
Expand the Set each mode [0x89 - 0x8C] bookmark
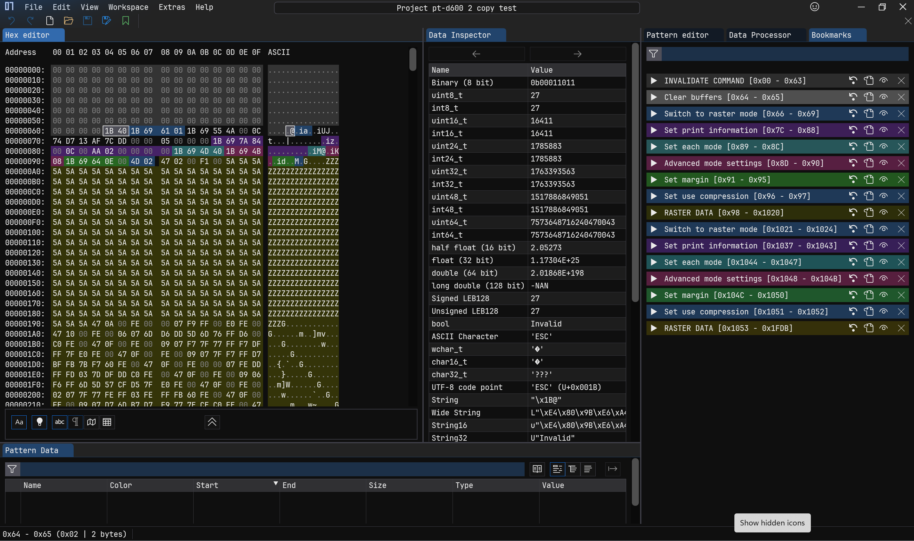coord(654,147)
